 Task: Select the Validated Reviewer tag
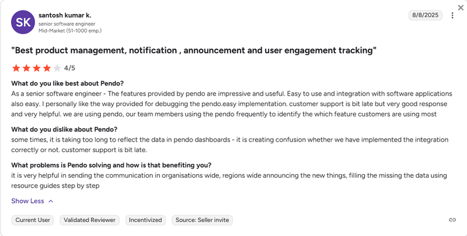(x=90, y=220)
